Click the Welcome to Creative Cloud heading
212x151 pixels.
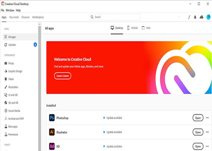[x=72, y=59]
